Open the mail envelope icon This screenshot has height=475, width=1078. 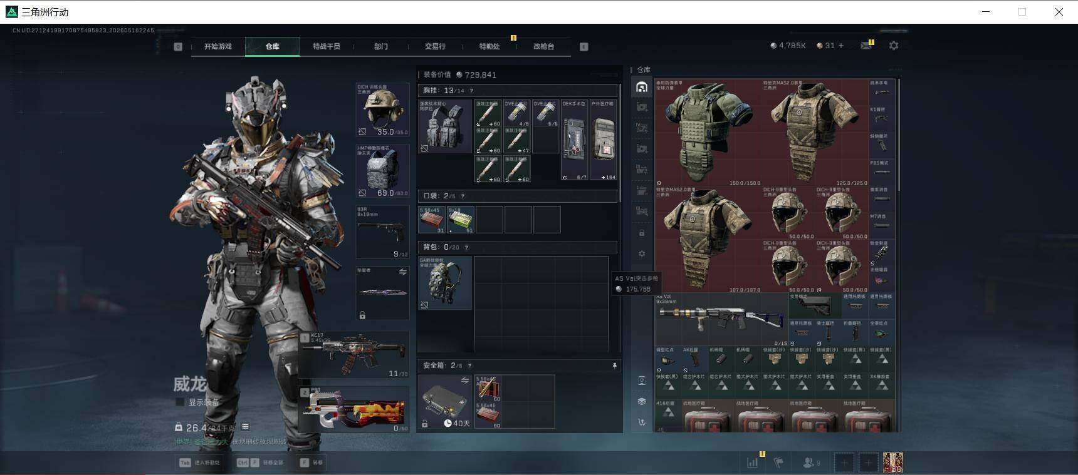coord(866,46)
